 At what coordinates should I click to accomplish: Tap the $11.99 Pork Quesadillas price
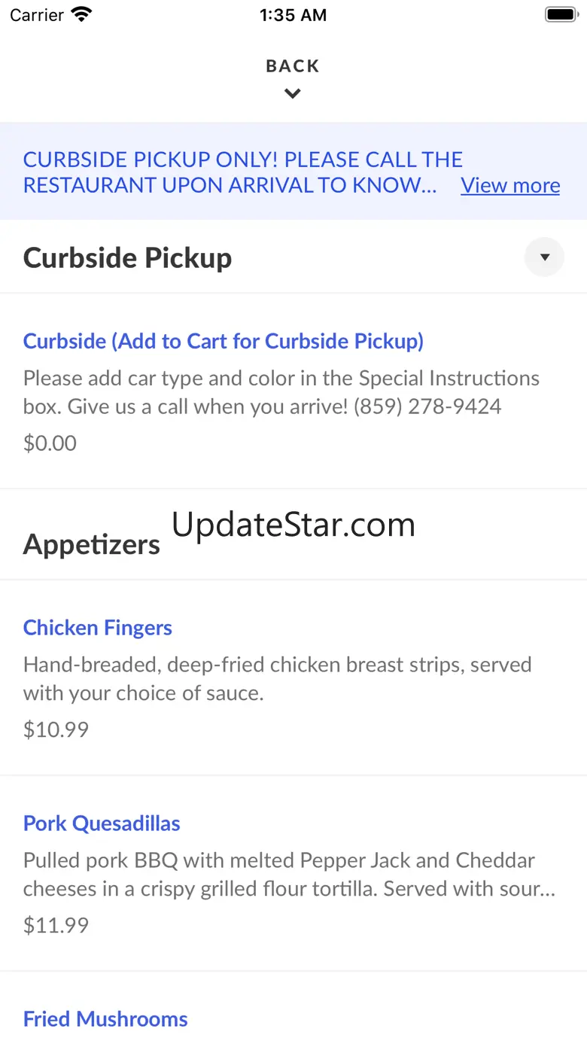click(56, 924)
